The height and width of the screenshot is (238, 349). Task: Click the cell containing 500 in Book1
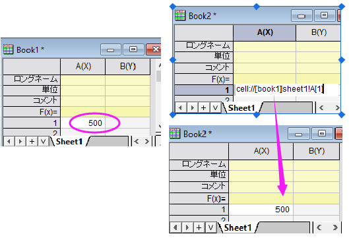click(83, 123)
